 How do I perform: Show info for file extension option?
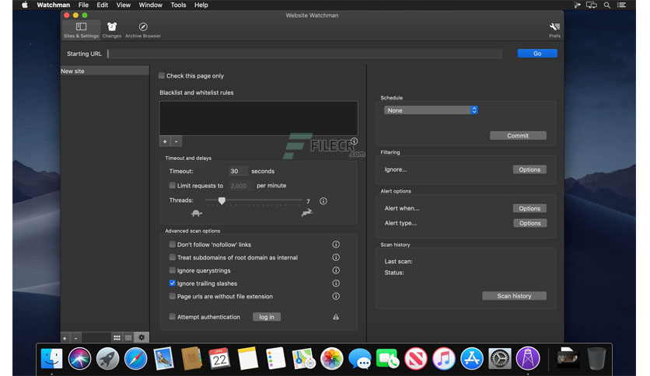[x=336, y=296]
